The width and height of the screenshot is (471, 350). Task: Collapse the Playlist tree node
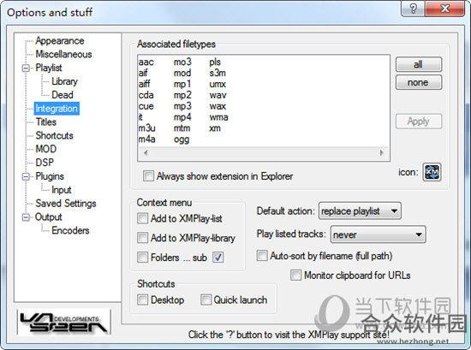tap(27, 68)
